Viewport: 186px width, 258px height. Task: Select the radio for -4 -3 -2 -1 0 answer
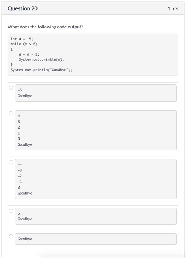click(x=11, y=162)
